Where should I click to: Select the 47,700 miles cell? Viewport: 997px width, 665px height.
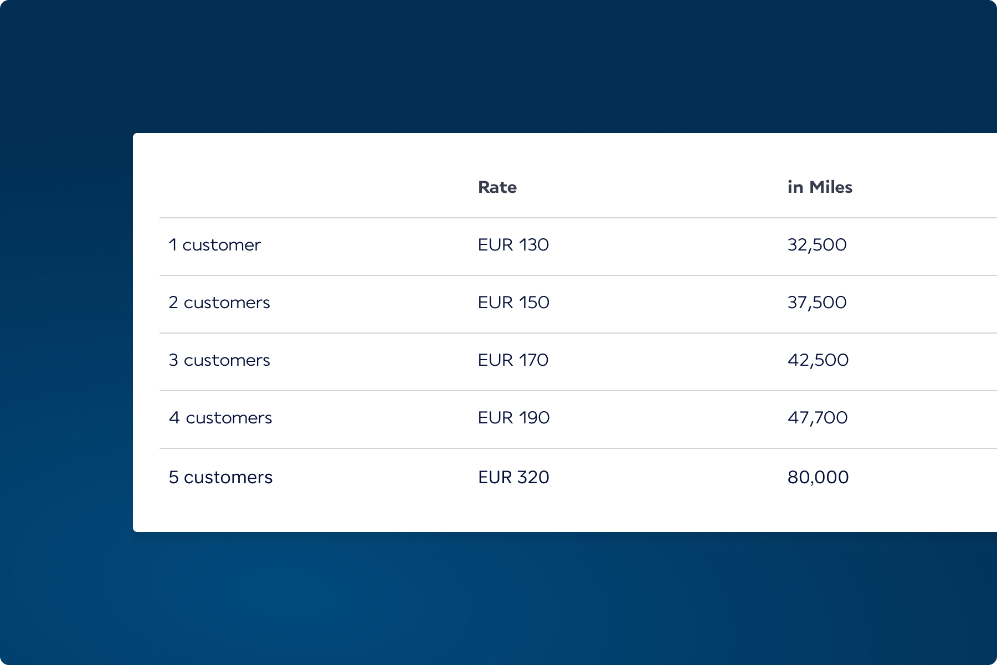coord(817,418)
